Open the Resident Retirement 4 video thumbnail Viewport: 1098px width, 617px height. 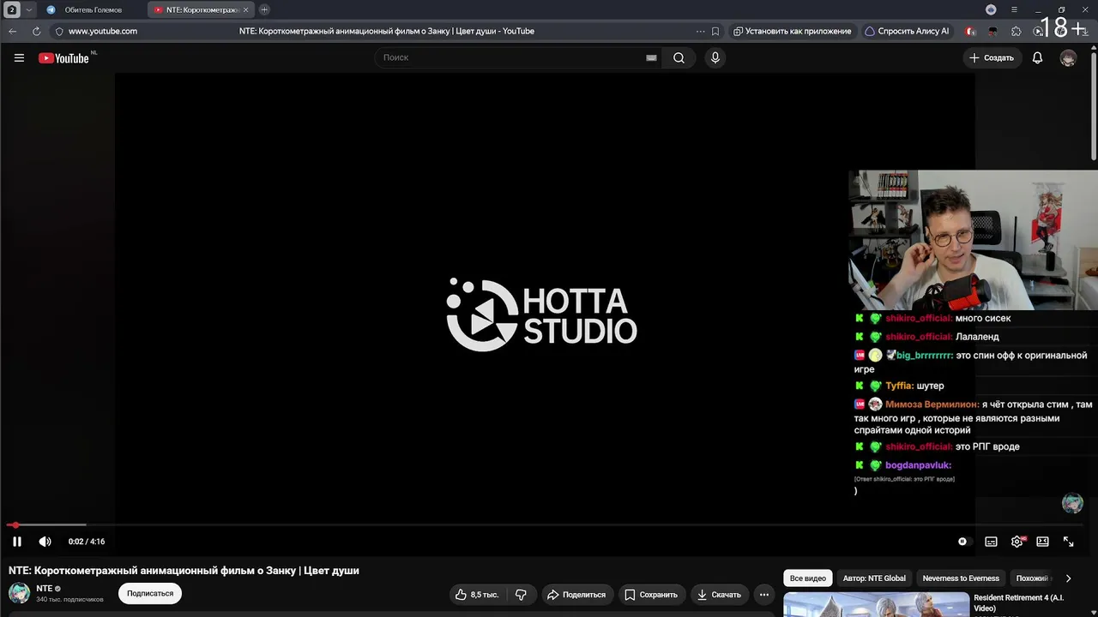click(876, 605)
